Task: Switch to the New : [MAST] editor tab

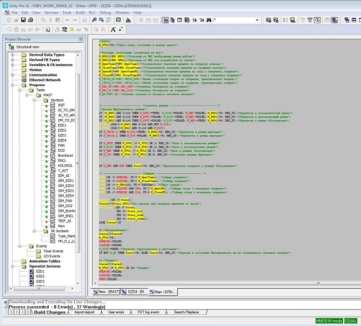Action: coord(106,291)
